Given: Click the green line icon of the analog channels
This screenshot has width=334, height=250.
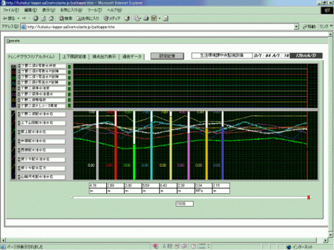Looking at the screenshot, I should coord(14,131).
